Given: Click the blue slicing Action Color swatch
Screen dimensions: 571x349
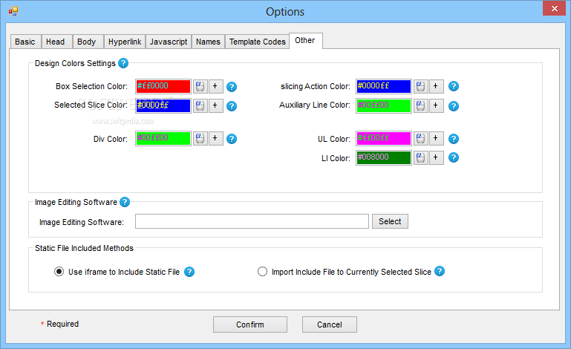Looking at the screenshot, I should tap(384, 86).
